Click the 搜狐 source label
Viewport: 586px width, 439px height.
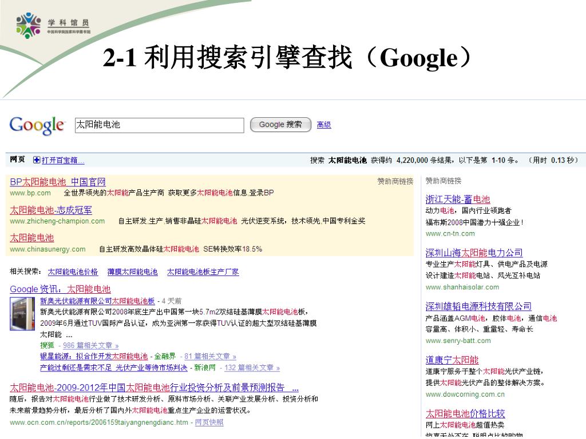tap(47, 346)
